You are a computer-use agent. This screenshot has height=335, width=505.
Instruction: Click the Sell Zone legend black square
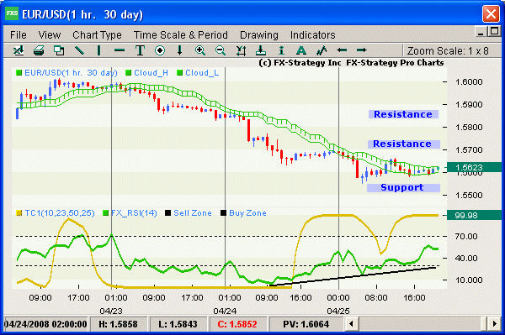[167, 213]
